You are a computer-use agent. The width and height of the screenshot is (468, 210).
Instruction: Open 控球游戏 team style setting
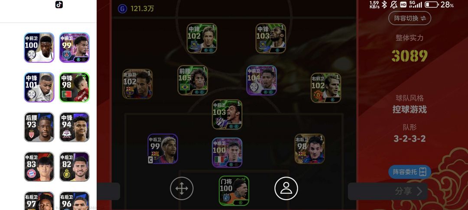point(409,110)
